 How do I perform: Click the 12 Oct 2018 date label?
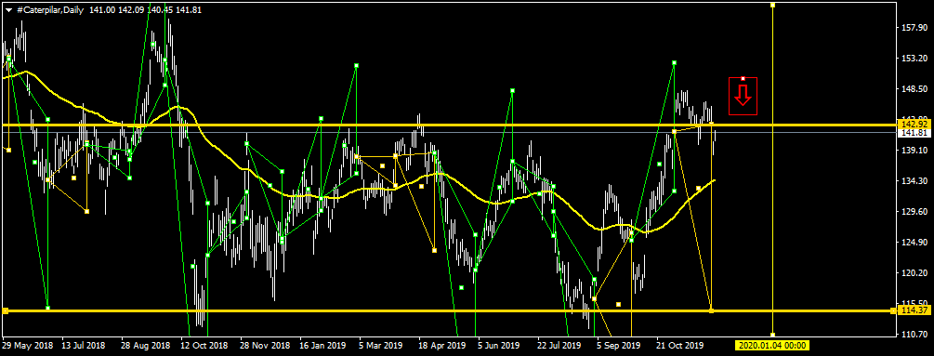[204, 345]
